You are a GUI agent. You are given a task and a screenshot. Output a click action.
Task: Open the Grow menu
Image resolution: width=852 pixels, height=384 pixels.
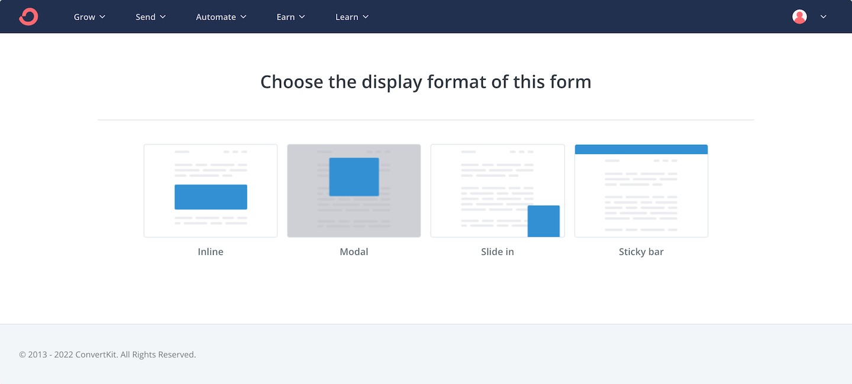coord(89,17)
